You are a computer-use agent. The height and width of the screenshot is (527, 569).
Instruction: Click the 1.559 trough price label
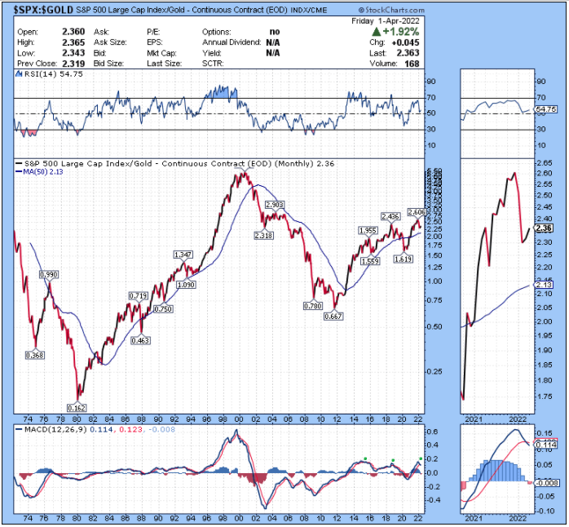pyautogui.click(x=370, y=261)
